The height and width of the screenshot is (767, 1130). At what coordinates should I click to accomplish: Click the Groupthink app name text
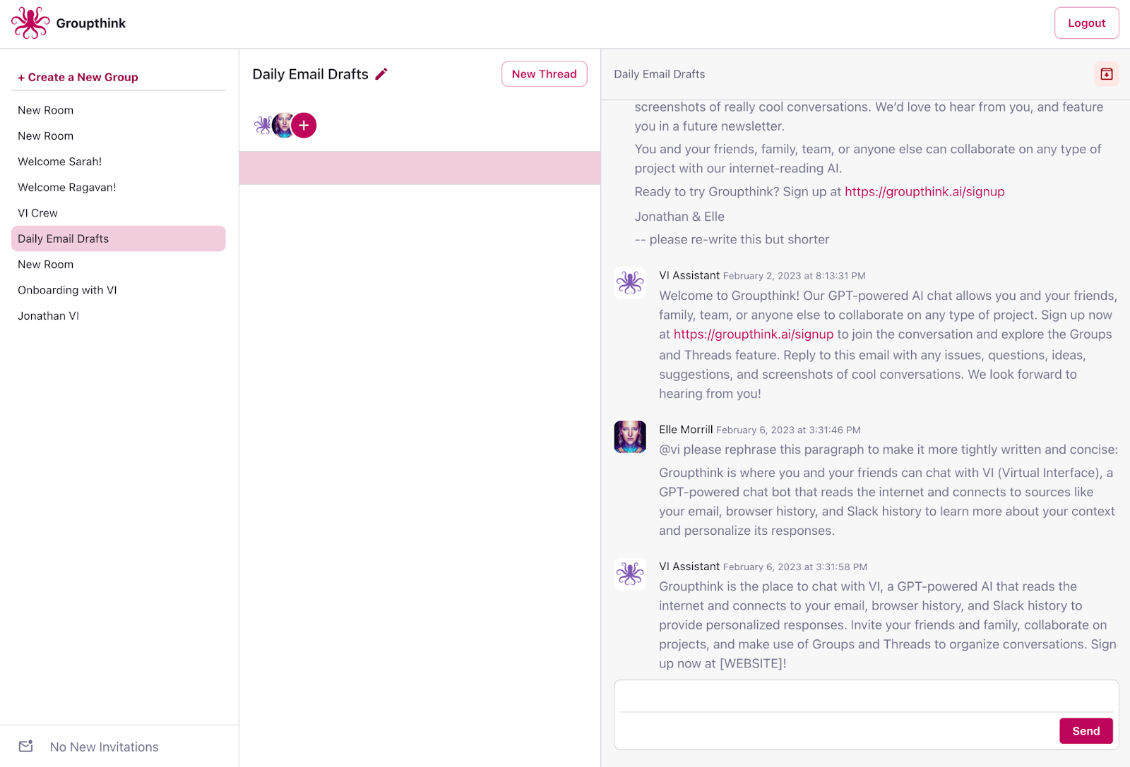tap(91, 23)
